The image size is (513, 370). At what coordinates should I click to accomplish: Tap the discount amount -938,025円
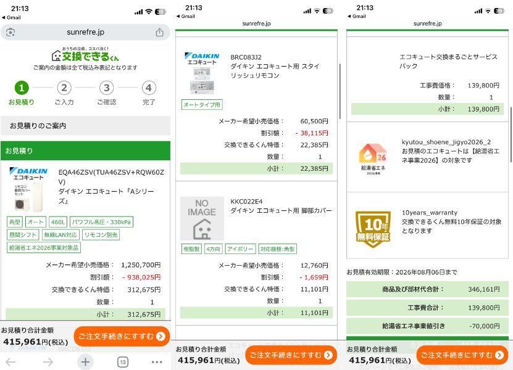pyautogui.click(x=141, y=277)
